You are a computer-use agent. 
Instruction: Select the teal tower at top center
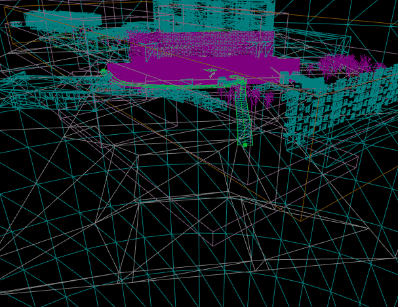[x=216, y=13]
